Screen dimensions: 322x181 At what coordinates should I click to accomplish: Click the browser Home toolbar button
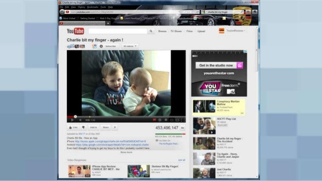coord(249,12)
